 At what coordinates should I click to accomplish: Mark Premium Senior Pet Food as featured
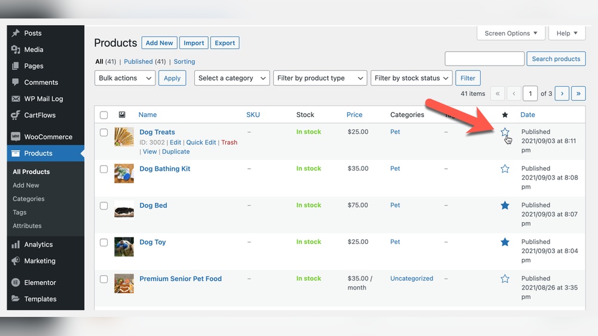coord(505,279)
